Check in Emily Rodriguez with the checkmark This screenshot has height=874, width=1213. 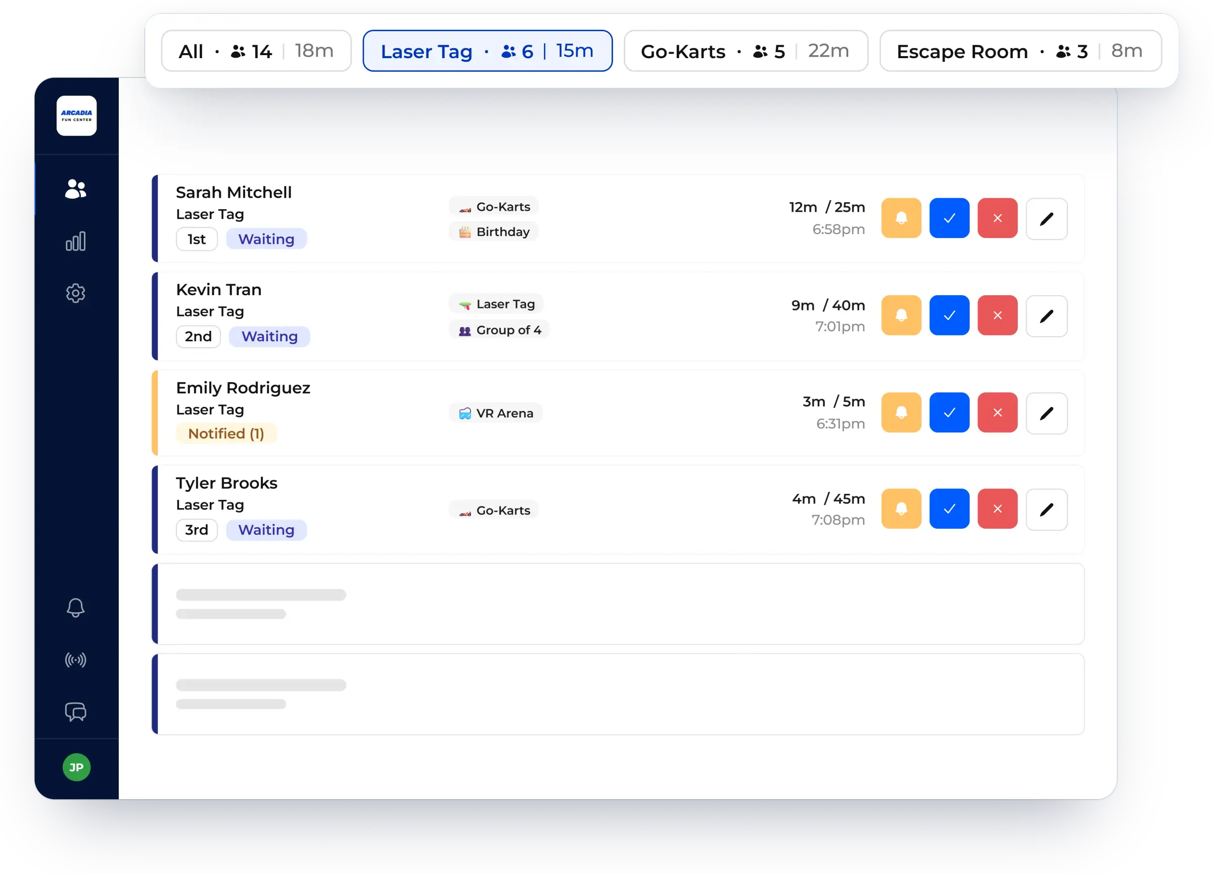(949, 412)
